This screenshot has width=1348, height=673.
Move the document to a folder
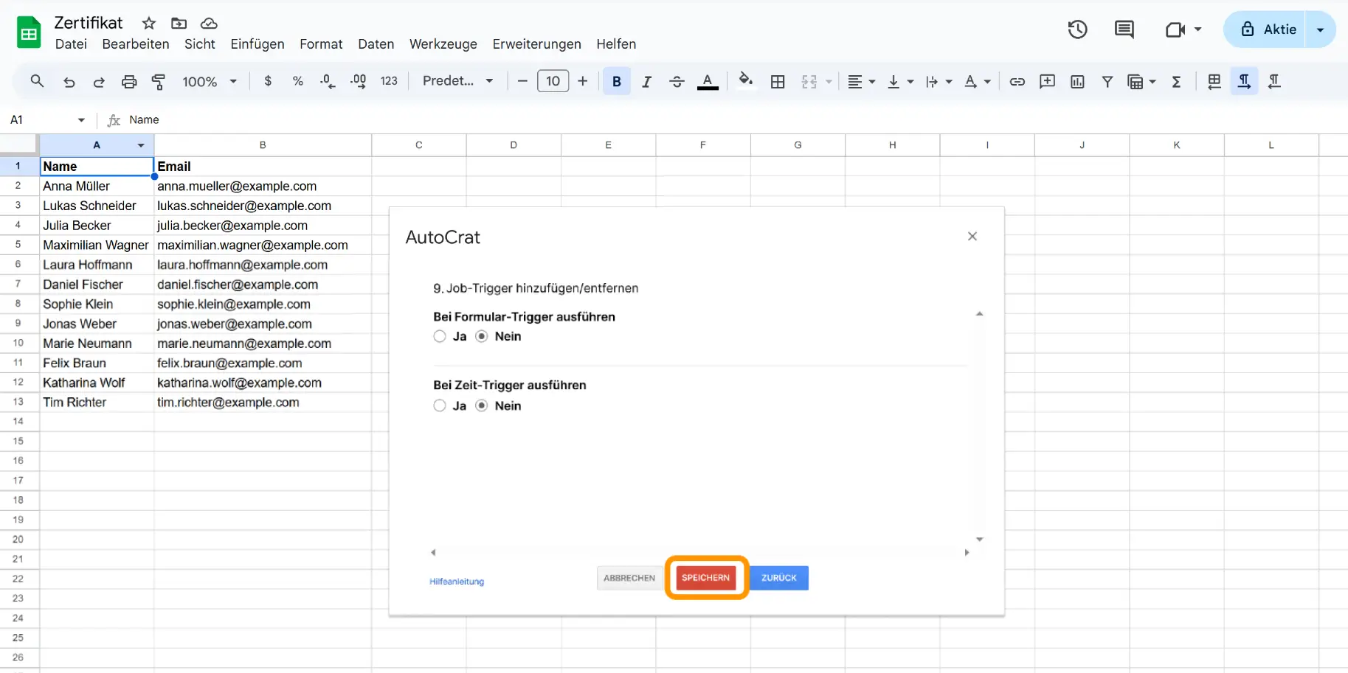[x=179, y=24]
